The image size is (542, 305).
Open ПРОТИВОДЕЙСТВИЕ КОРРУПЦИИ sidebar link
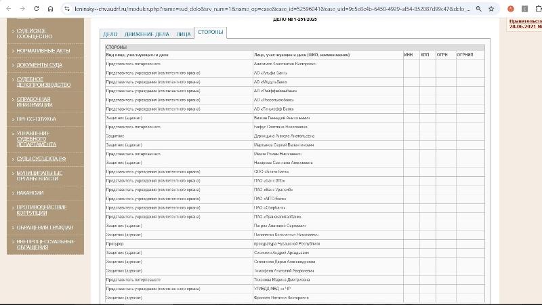[42, 210]
